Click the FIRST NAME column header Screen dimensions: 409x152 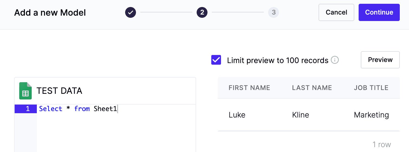pyautogui.click(x=249, y=88)
